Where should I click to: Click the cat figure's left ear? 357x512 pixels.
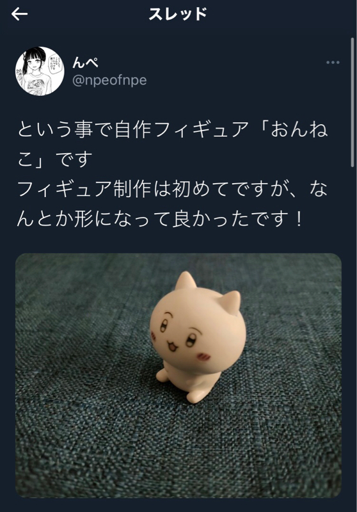point(185,280)
